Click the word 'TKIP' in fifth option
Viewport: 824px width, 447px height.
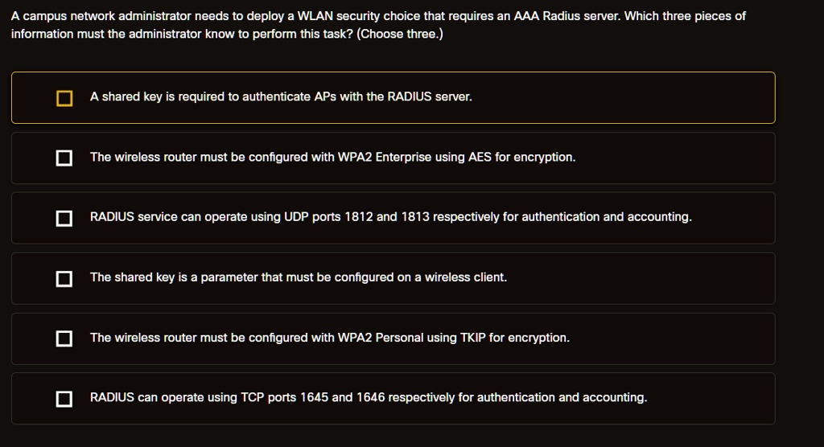pos(473,338)
